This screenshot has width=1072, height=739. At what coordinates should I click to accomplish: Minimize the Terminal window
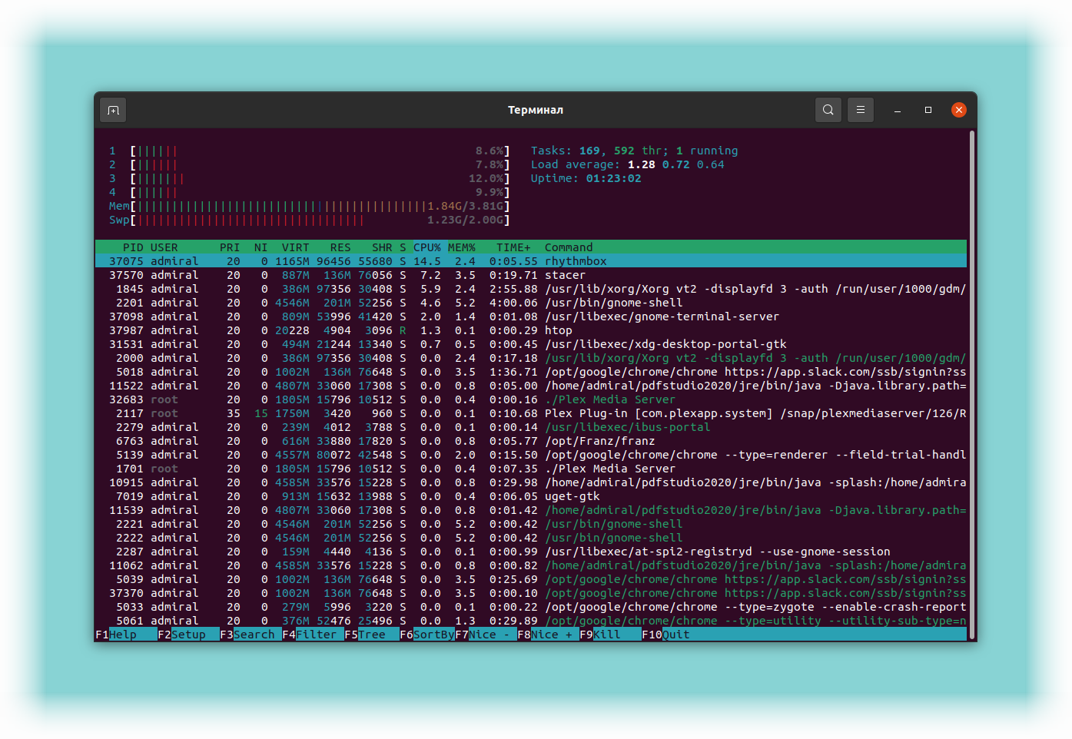(897, 110)
